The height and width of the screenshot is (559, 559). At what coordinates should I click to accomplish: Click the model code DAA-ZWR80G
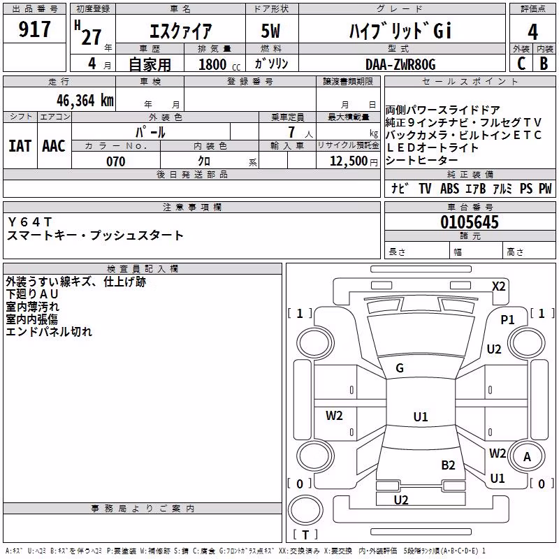click(x=400, y=64)
